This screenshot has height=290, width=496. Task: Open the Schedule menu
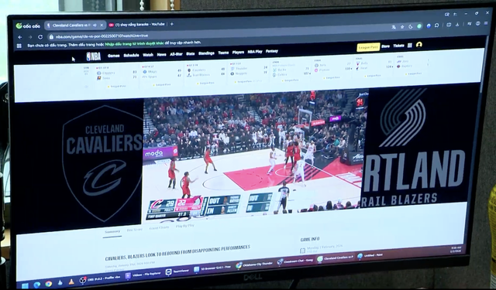coord(131,55)
